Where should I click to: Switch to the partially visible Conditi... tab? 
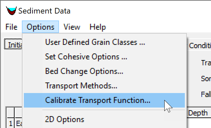199,46
